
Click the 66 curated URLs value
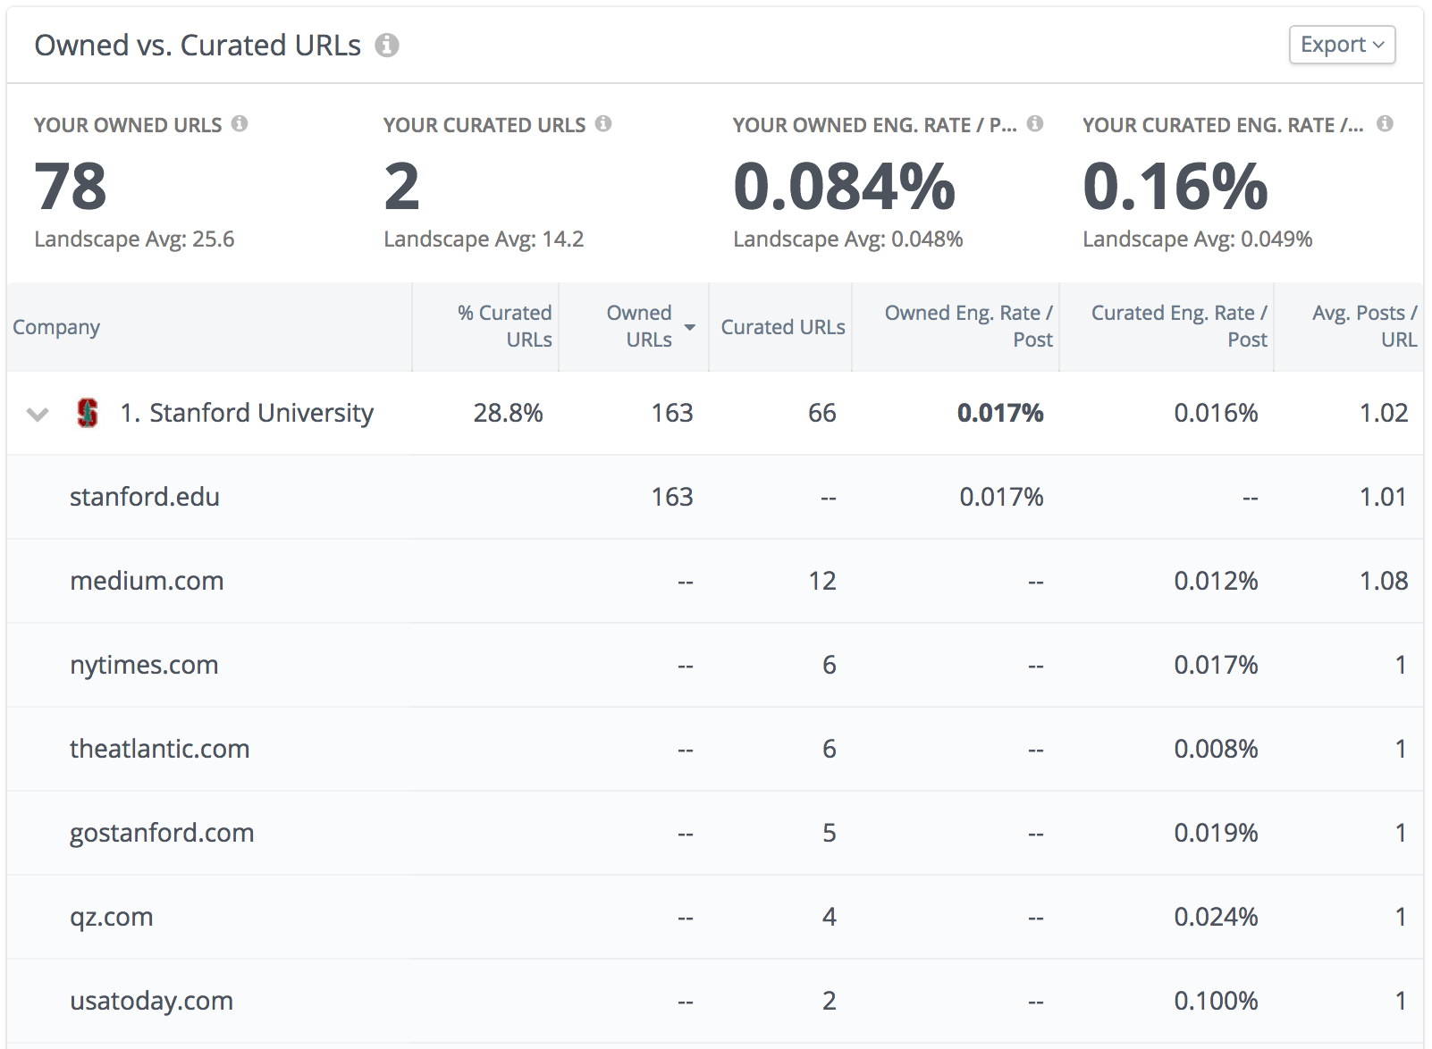click(x=822, y=413)
